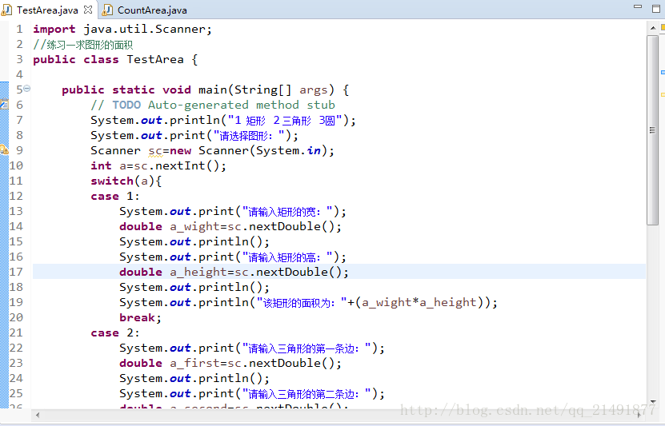Click the sc variable with warning underline

155,151
